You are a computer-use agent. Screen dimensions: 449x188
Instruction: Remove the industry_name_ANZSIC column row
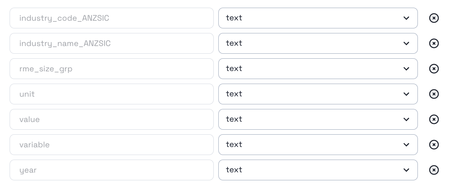click(x=434, y=43)
